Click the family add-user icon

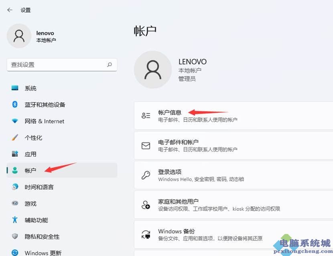[146, 205]
